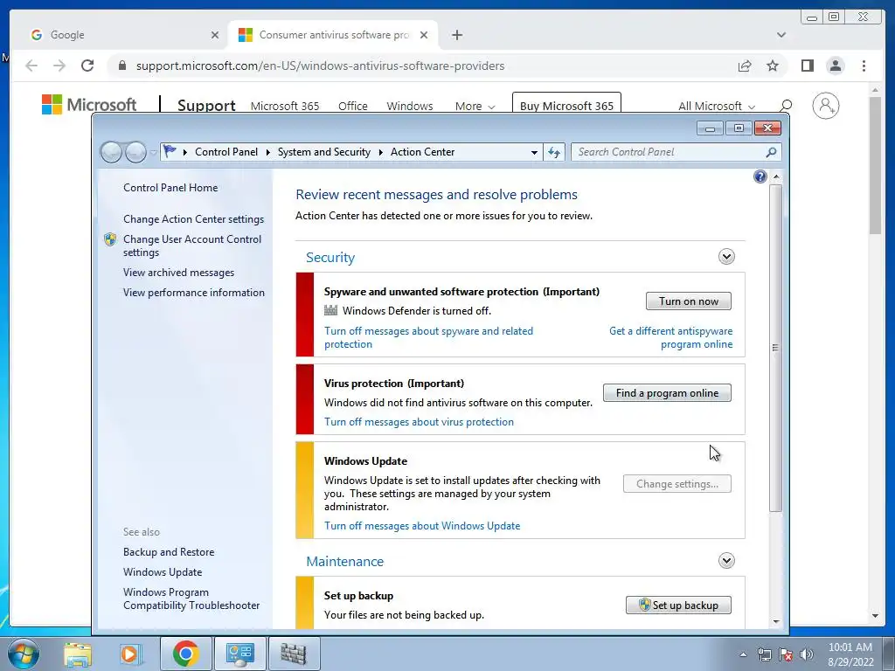This screenshot has height=671, width=895.
Task: Open Office in the support nav
Action: tap(353, 106)
